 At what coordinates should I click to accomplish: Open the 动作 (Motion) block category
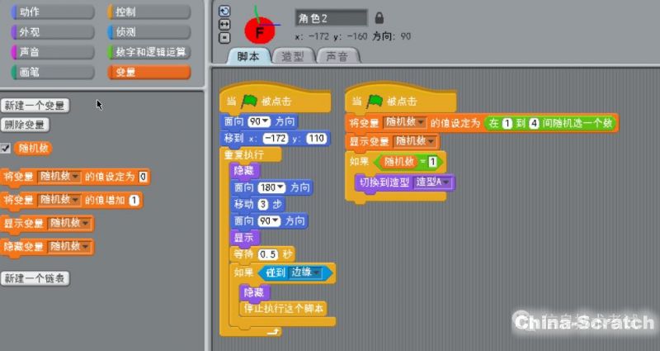48,12
